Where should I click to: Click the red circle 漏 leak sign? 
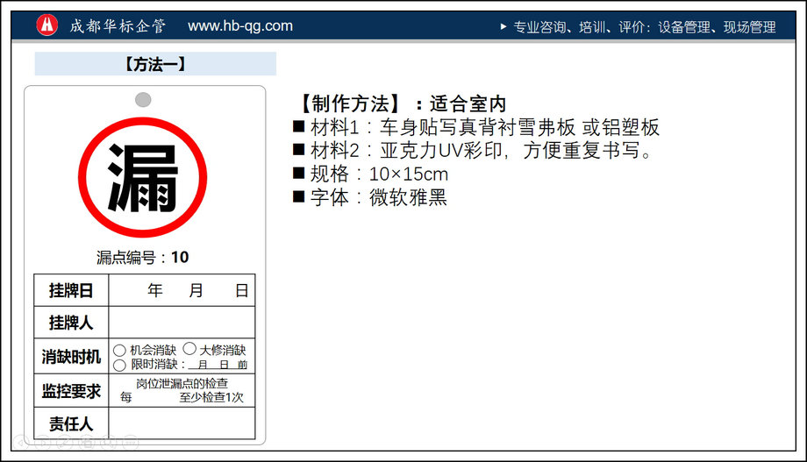coord(143,178)
